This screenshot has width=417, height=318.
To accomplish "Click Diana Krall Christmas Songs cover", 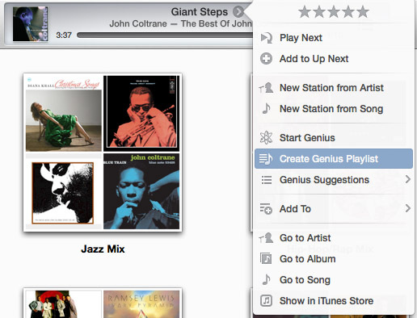I will 64,113.
